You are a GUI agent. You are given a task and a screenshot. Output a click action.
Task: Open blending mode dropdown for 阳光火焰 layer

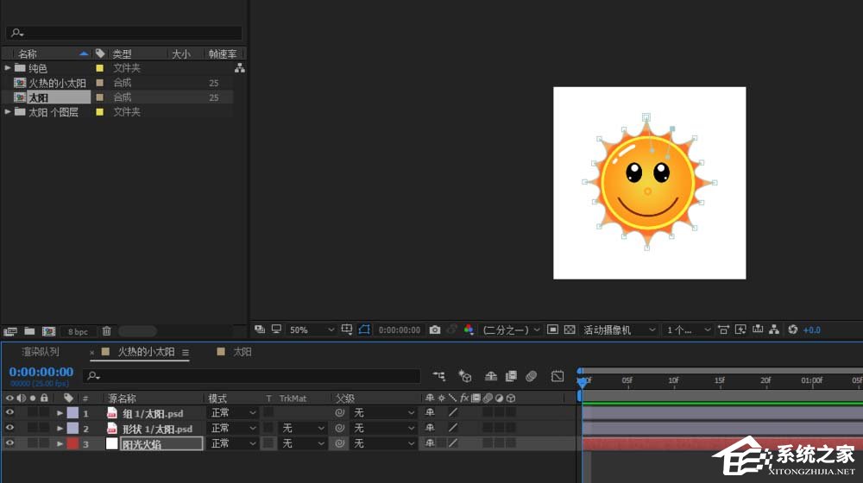coord(233,443)
